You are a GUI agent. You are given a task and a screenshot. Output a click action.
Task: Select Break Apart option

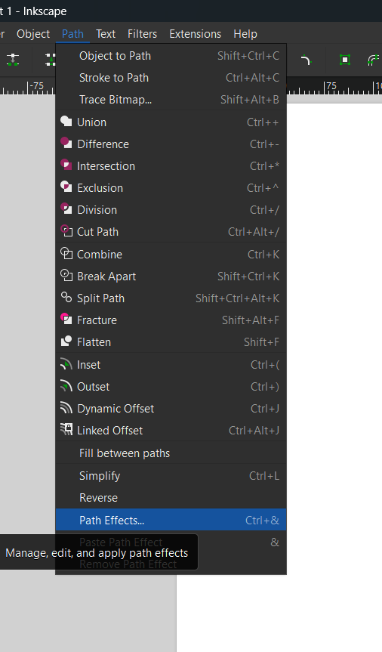171,277
